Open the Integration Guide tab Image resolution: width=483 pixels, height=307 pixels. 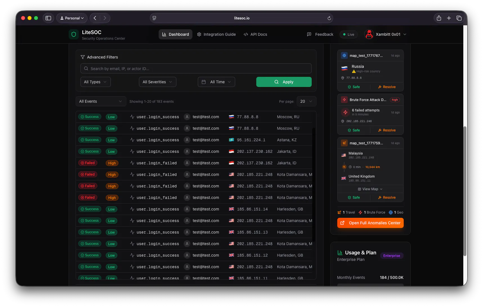coord(216,34)
